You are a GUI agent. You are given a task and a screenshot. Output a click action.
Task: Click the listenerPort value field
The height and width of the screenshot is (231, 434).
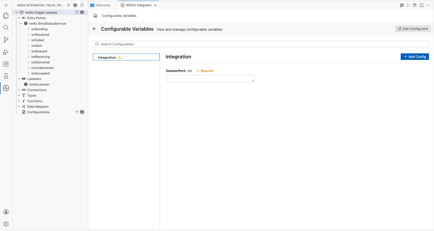click(x=210, y=79)
